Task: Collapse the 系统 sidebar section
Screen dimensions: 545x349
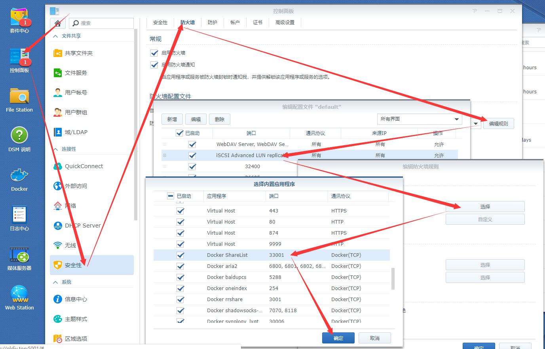Action: pos(55,282)
